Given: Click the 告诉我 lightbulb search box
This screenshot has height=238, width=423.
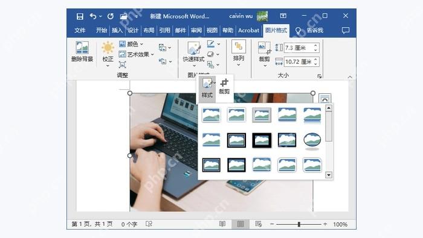Looking at the screenshot, I should tap(309, 30).
